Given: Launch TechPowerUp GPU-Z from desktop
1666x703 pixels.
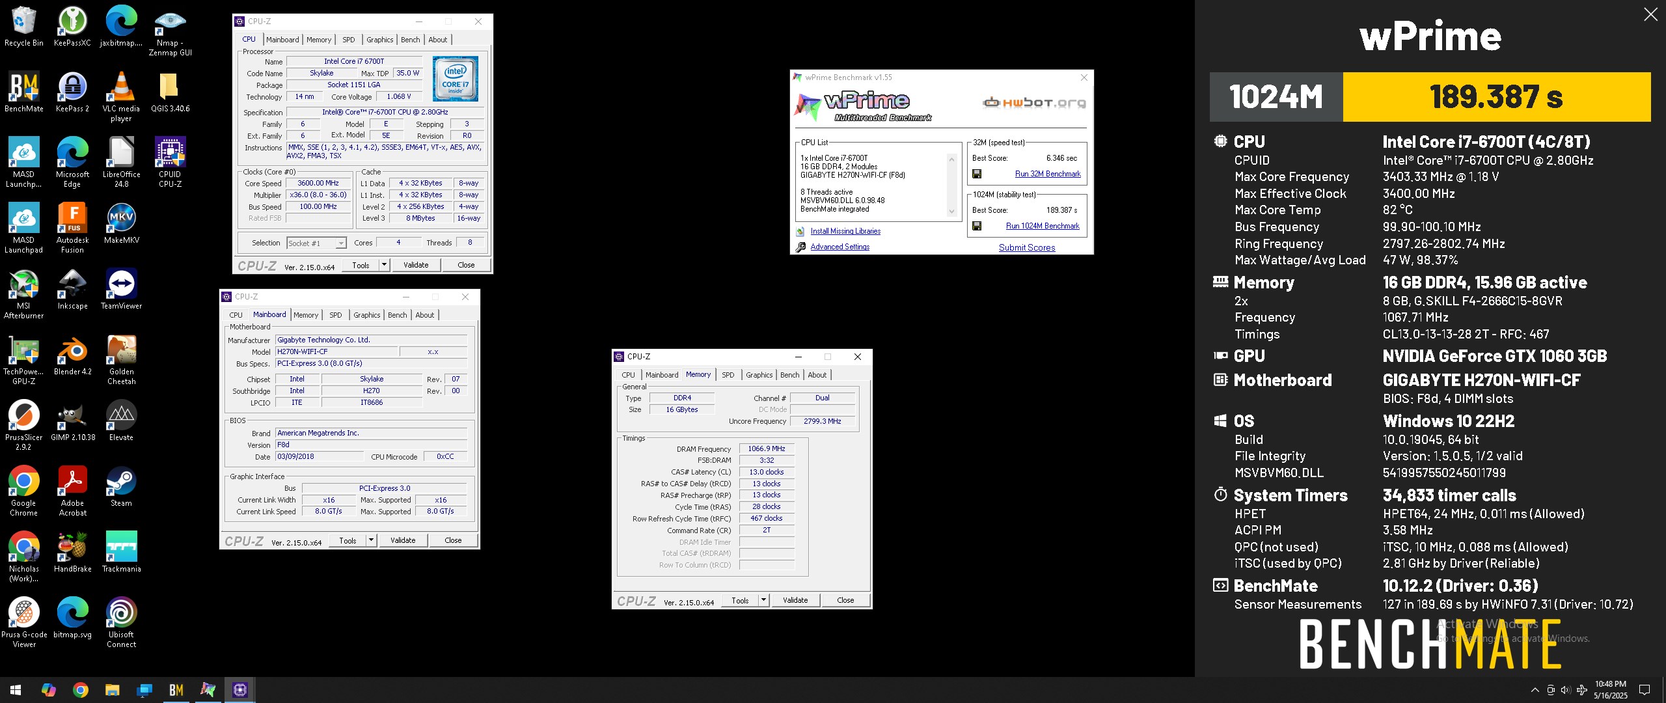Looking at the screenshot, I should click(23, 359).
